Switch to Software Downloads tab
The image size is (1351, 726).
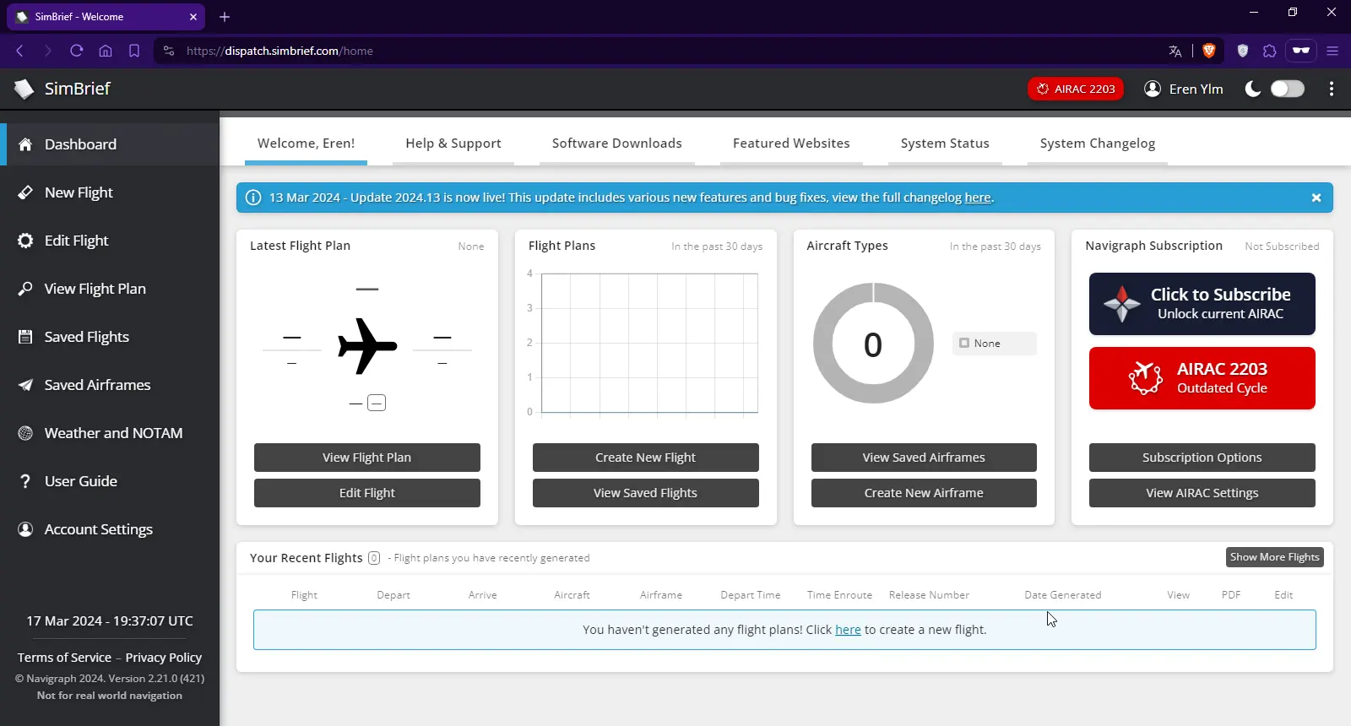pos(617,144)
